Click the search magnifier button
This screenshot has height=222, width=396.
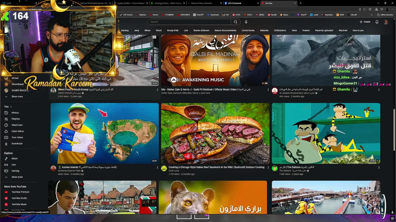[235, 22]
